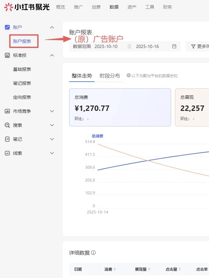
Task: Click the 搜索 magnifier sidebar icon
Action: pos(7,125)
